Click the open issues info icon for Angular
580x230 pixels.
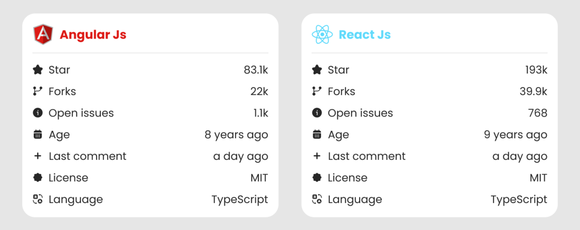click(38, 113)
